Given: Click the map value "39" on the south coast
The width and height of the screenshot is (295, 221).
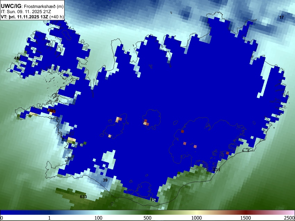Looking at the screenshot, I should (105, 180).
